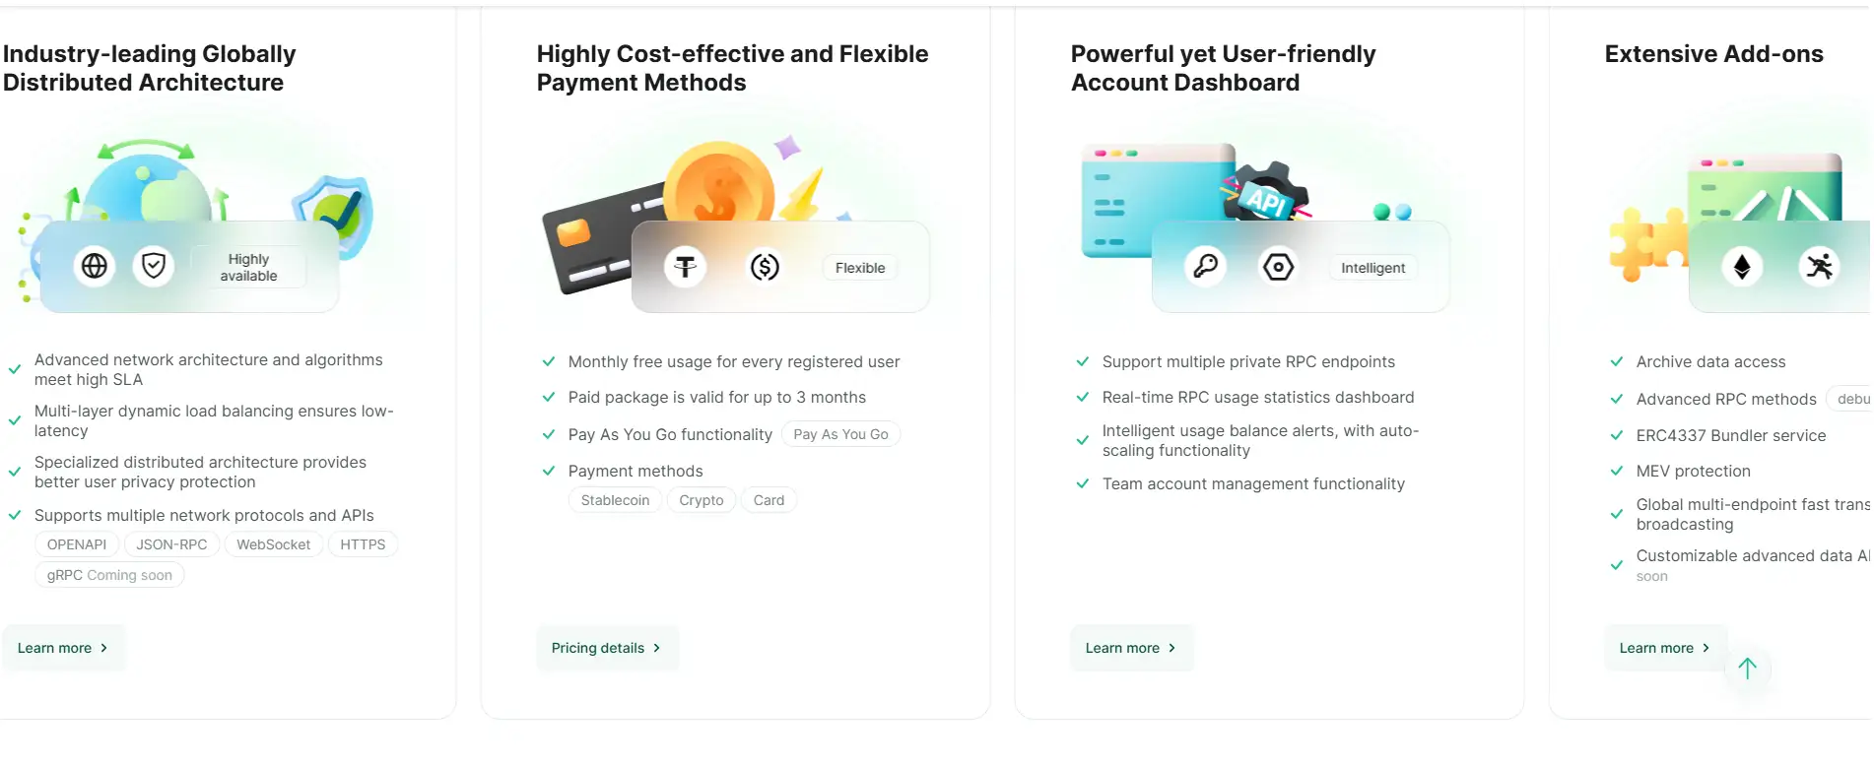Screen dimensions: 1874x765
Task: Click the WebSocket protocol tag
Action: [273, 544]
